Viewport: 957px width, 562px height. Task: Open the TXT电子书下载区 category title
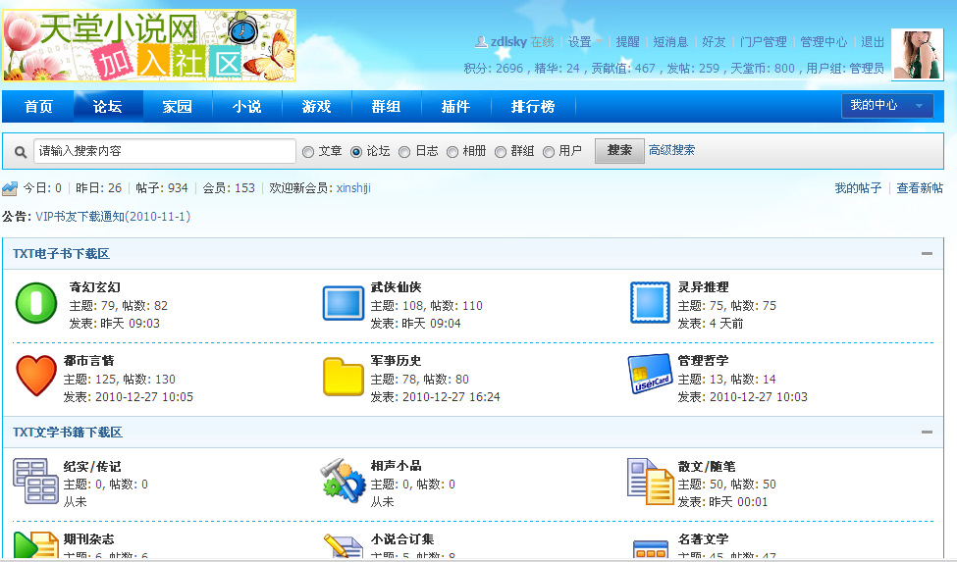[x=61, y=254]
